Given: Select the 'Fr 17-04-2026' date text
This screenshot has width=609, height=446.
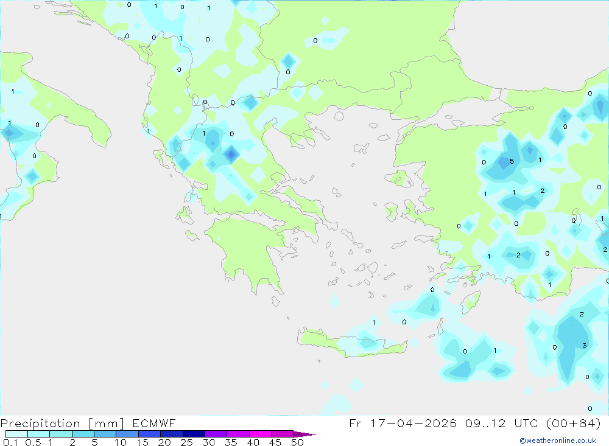Looking at the screenshot, I should 403,423.
